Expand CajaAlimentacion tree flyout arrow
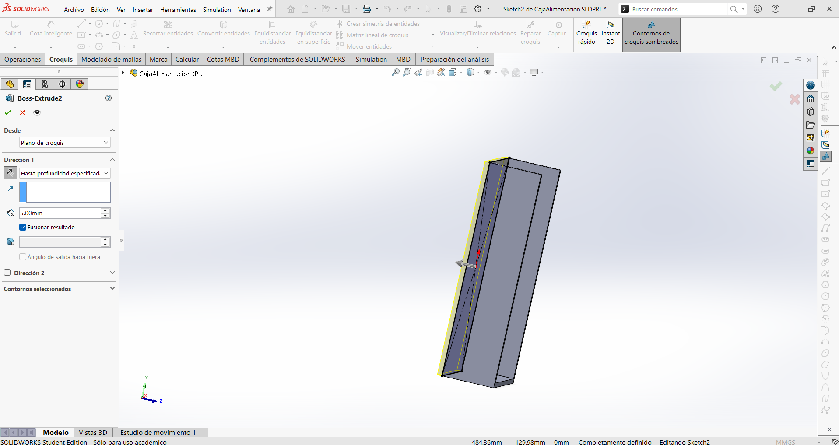 tap(123, 73)
